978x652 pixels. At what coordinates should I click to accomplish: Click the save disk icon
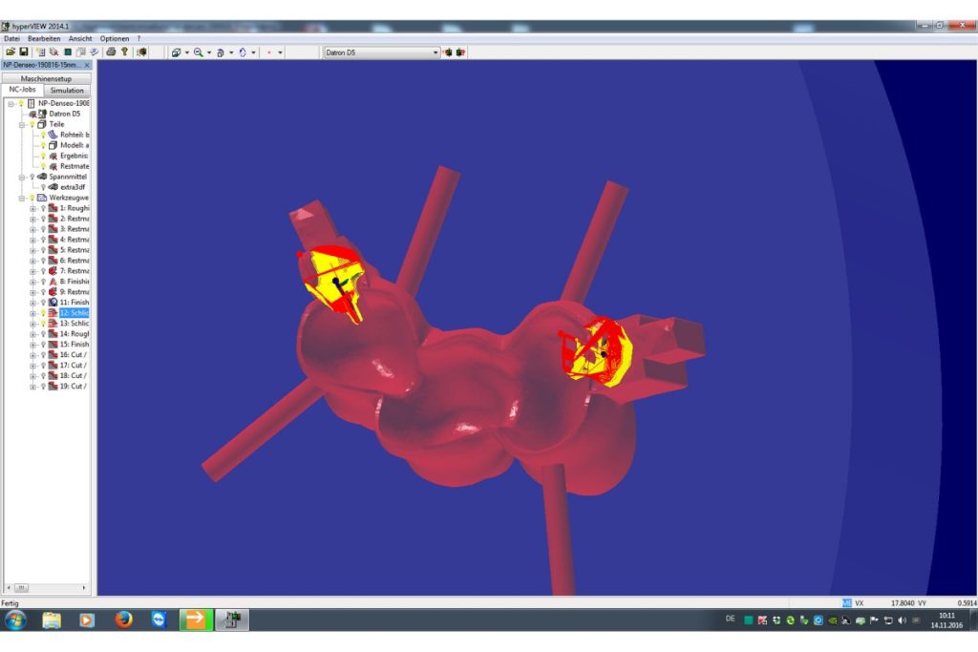coord(23,52)
